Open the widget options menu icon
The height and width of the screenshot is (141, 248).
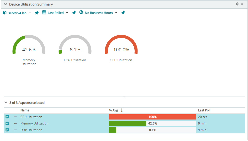(x=243, y=4)
